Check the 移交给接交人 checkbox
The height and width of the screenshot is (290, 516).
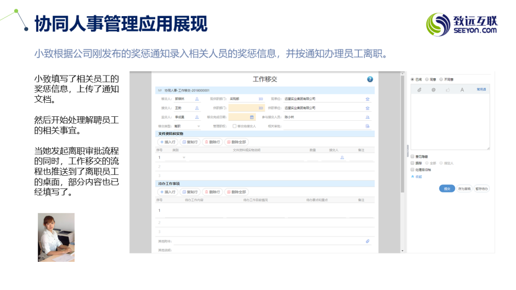(x=234, y=126)
